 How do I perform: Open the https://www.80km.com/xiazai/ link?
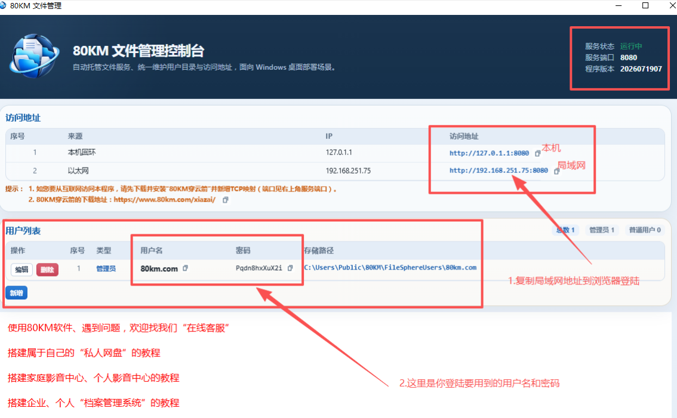[x=165, y=200]
